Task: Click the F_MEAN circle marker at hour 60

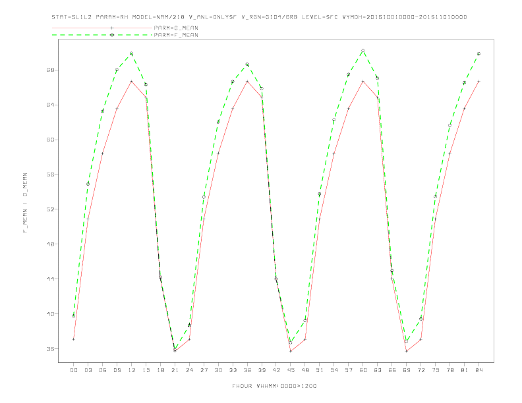Action: click(x=363, y=51)
